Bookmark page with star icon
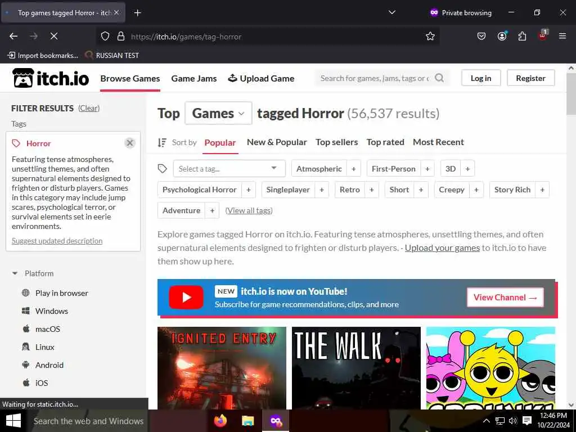Screen dimensions: 576x432 [x=430, y=37]
